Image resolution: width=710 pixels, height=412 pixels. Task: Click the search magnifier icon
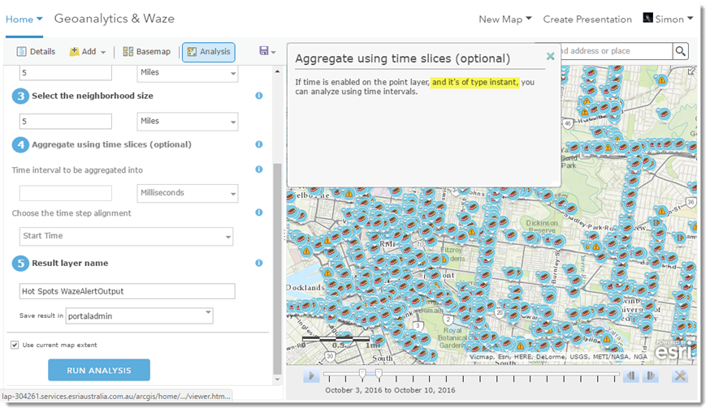[680, 51]
